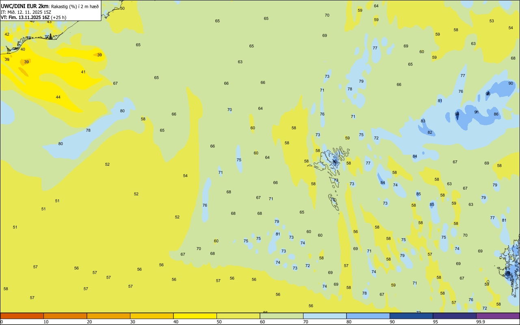520x325 pixels.
Task: Click the '95' legend tick label
Action: point(435,322)
